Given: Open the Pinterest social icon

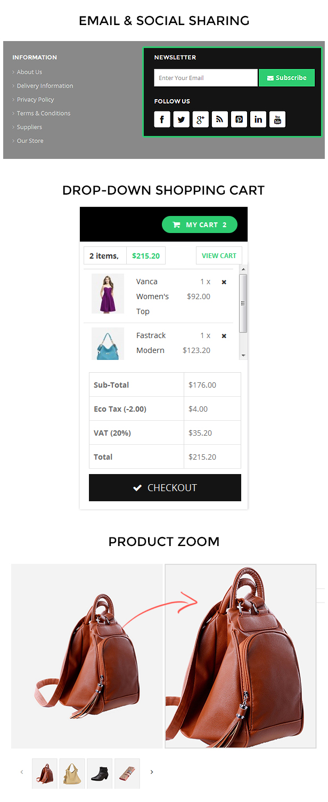Looking at the screenshot, I should (x=239, y=119).
